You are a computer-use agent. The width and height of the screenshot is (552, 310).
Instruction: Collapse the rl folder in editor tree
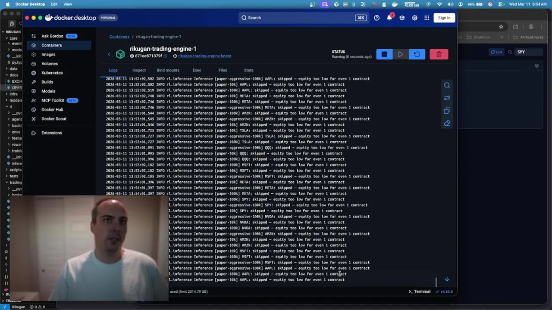tap(9, 106)
